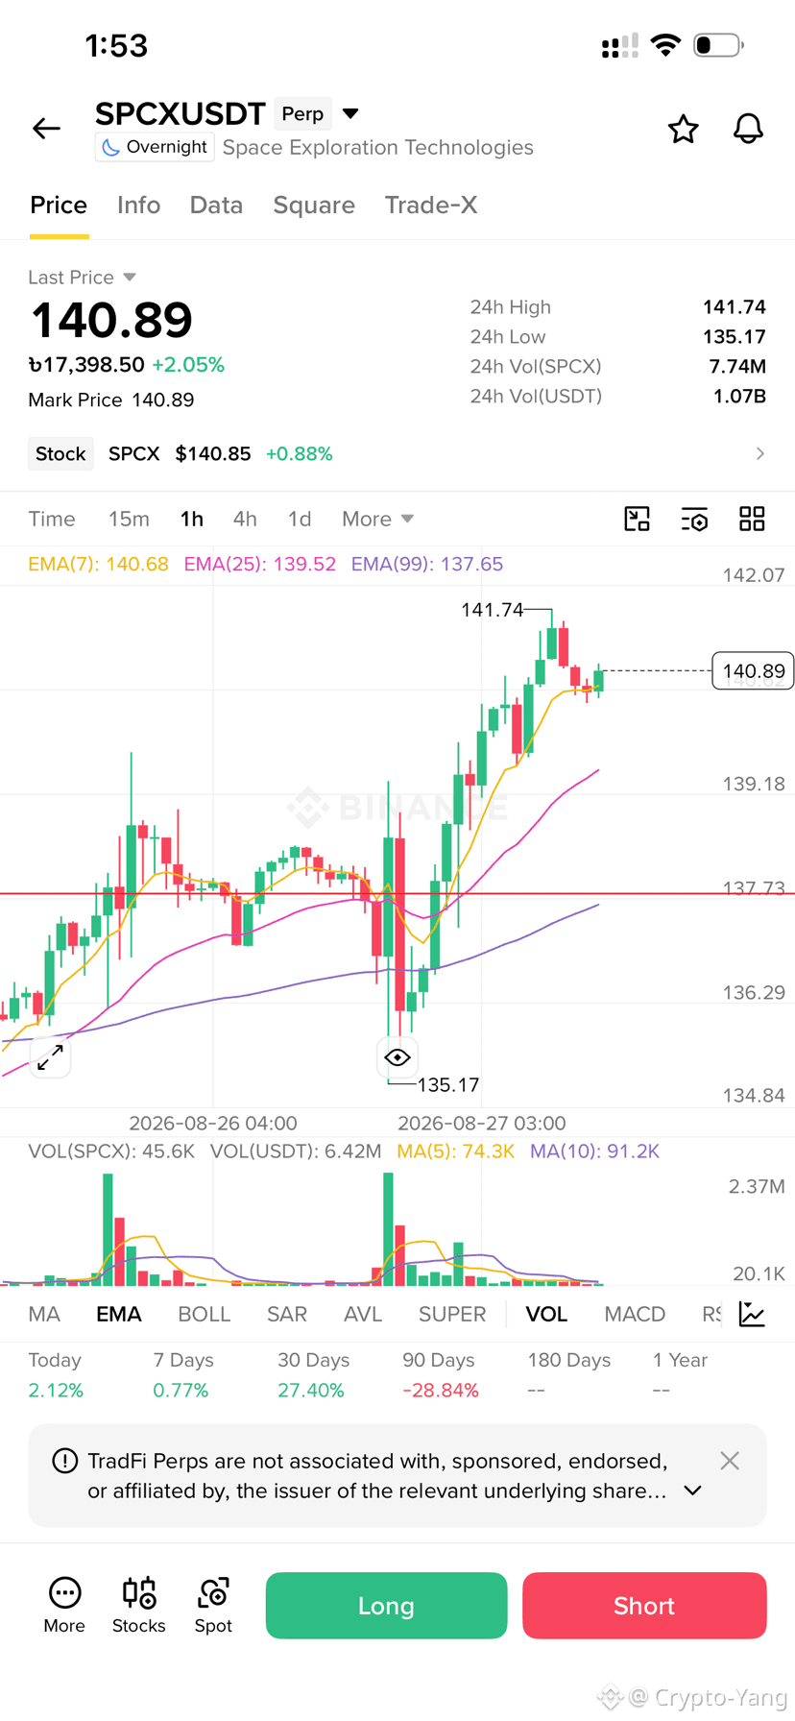
Task: Tap the EMA(25) legend value
Action: (259, 564)
